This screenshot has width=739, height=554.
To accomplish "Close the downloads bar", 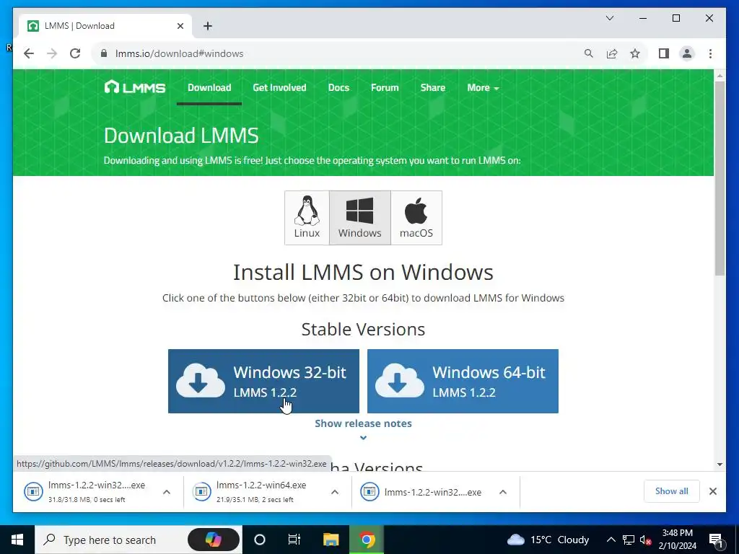I will pyautogui.click(x=712, y=491).
